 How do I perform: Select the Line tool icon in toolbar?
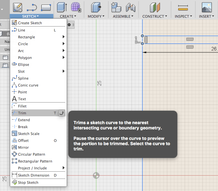coord(32,7)
